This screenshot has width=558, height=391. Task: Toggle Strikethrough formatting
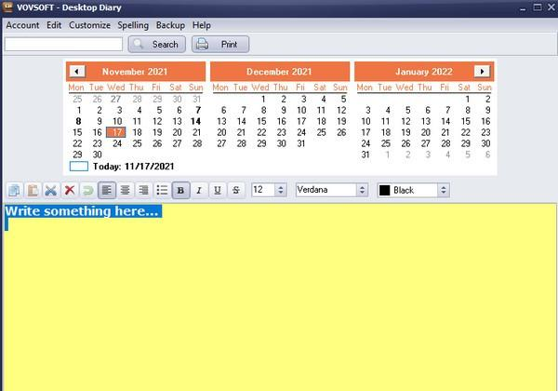[236, 190]
